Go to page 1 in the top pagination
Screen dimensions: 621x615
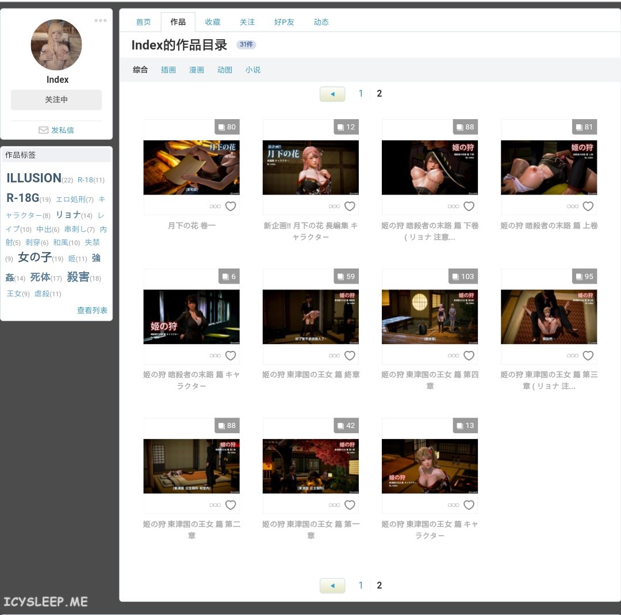pyautogui.click(x=361, y=94)
